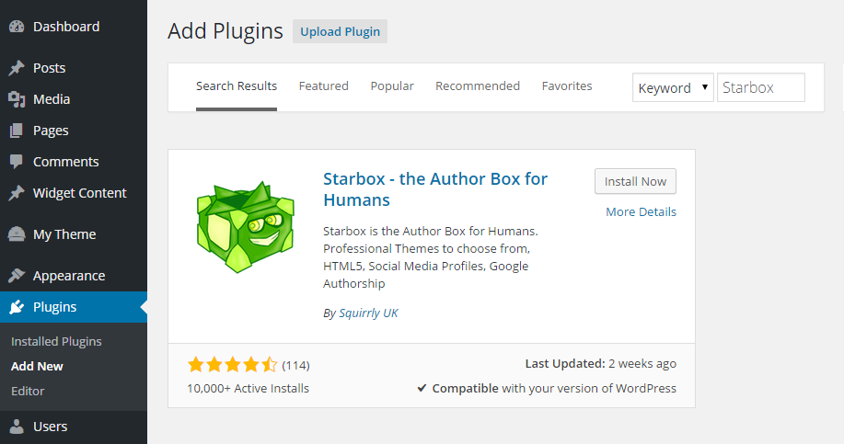The image size is (844, 444).
Task: Click the Dashboard gauge icon
Action: point(17,27)
